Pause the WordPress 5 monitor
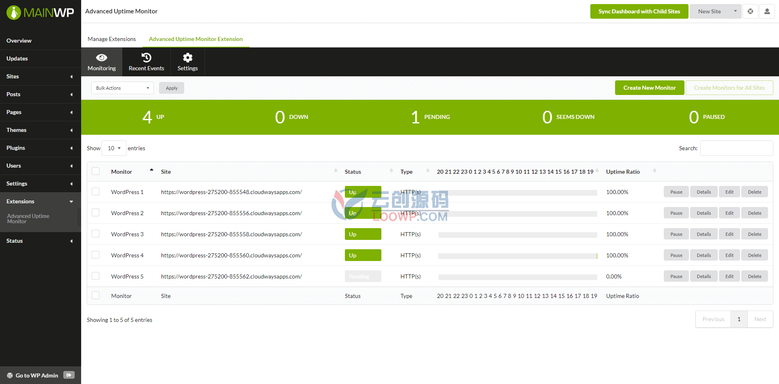 click(676, 276)
